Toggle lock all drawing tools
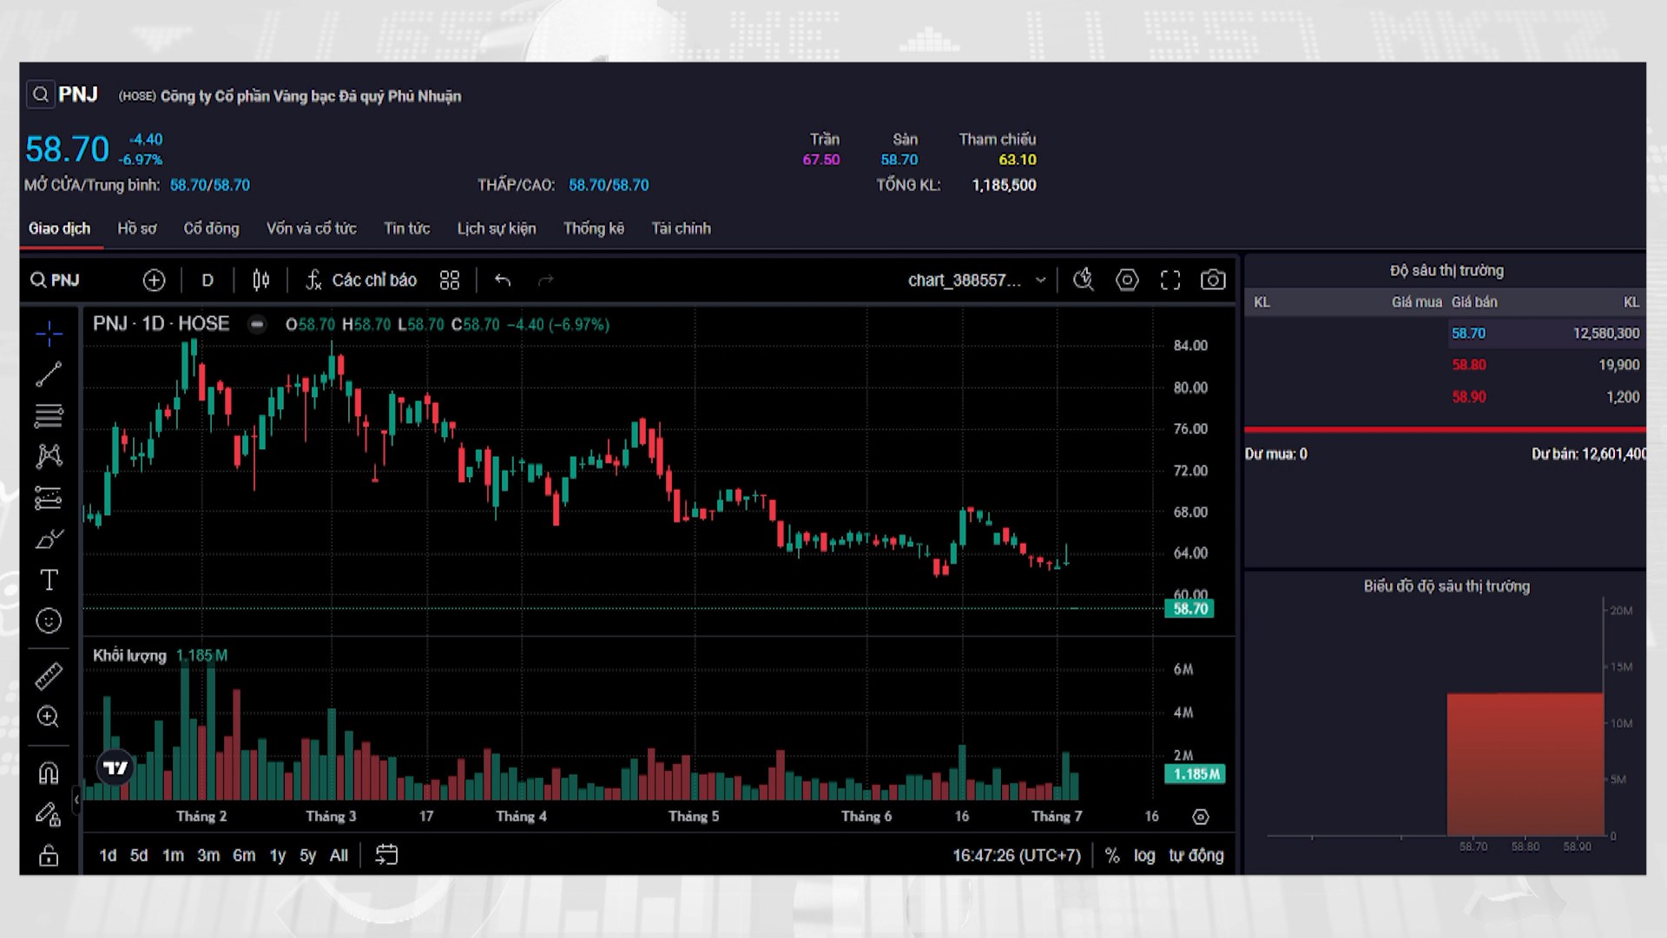Viewport: 1667px width, 938px height. (x=49, y=855)
